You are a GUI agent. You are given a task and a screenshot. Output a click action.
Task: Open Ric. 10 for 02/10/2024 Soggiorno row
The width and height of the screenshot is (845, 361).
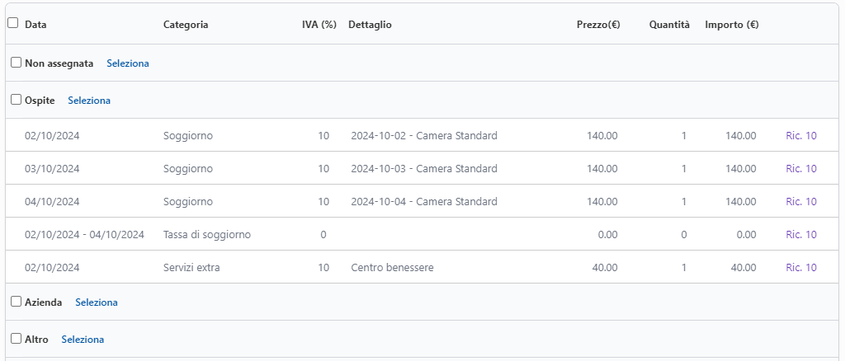800,136
